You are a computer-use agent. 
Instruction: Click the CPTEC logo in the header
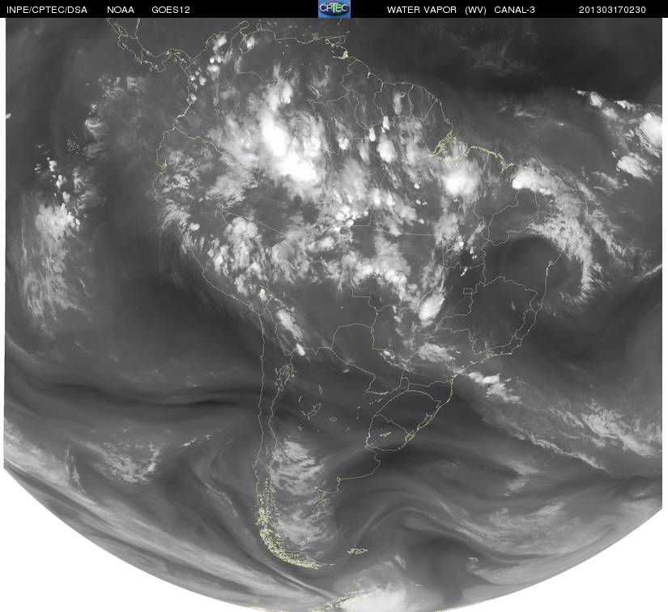pyautogui.click(x=334, y=9)
